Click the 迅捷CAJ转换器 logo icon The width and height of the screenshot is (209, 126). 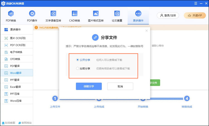point(3,3)
